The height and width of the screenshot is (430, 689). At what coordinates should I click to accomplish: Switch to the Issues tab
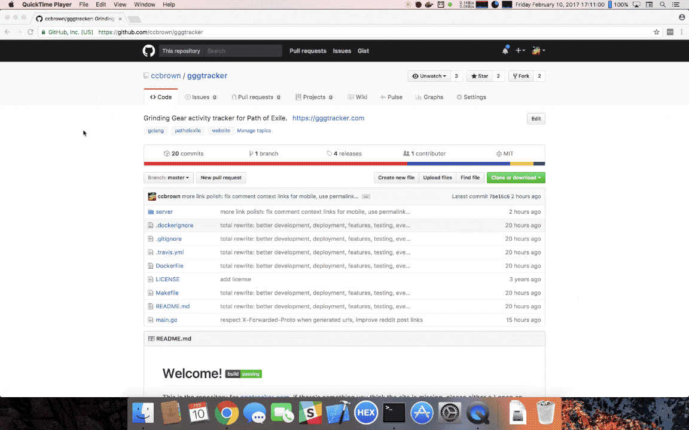coord(201,97)
